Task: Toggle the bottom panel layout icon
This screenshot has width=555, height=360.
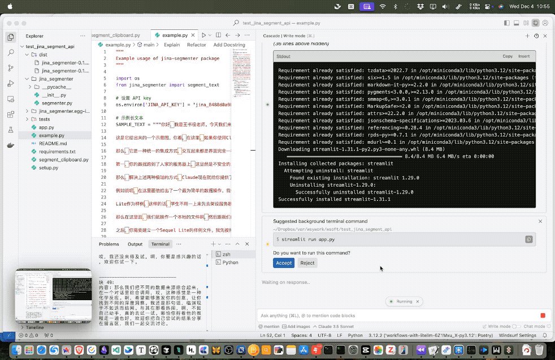Action: point(515,23)
